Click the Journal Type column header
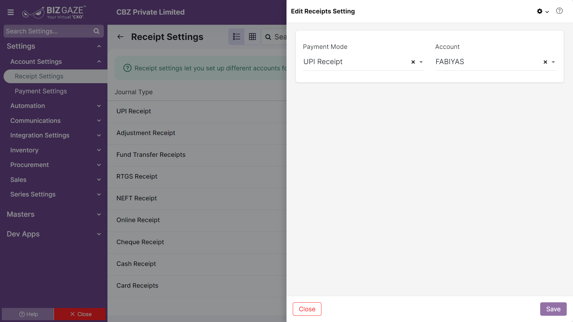This screenshot has width=573, height=322. (134, 92)
